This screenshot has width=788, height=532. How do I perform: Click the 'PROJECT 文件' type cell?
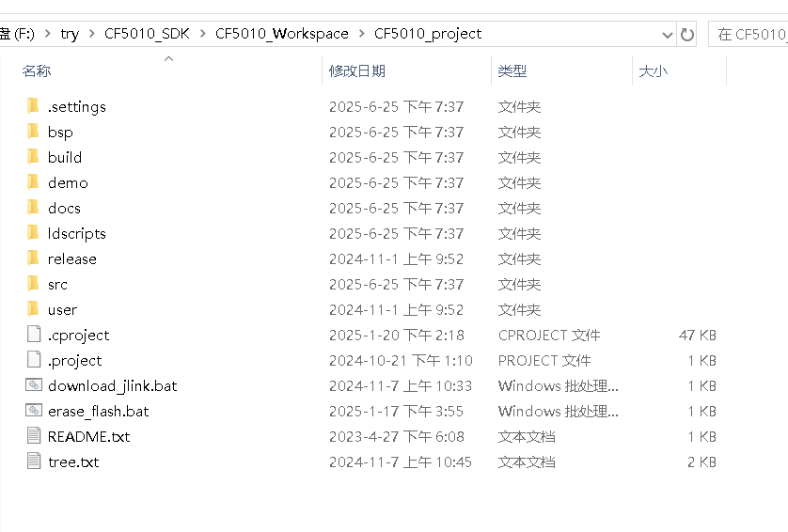click(544, 361)
